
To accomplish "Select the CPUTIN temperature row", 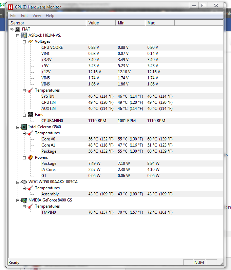I will [132, 102].
